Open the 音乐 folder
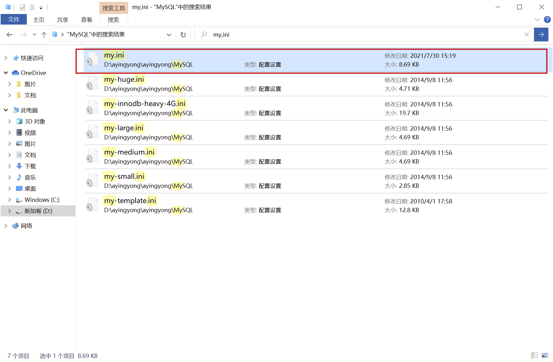553x362 pixels. tap(30, 177)
